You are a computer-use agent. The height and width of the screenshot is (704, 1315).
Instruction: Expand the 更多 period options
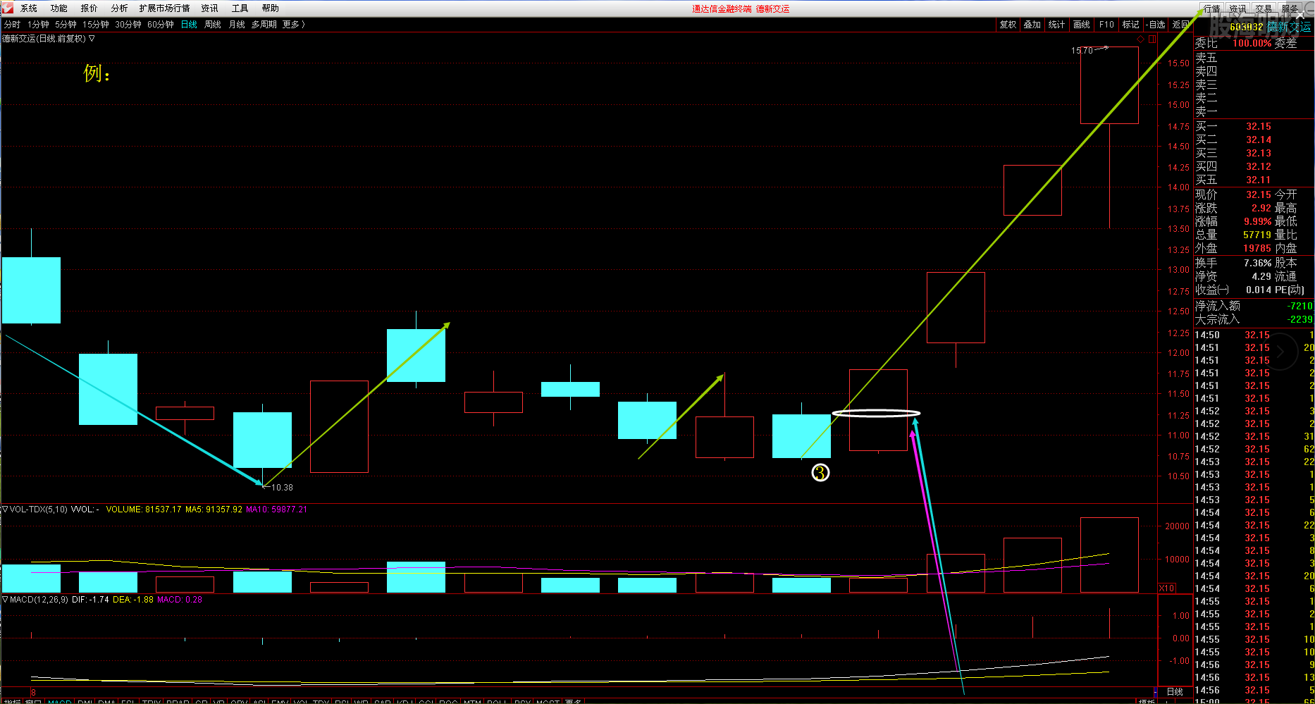coord(293,25)
